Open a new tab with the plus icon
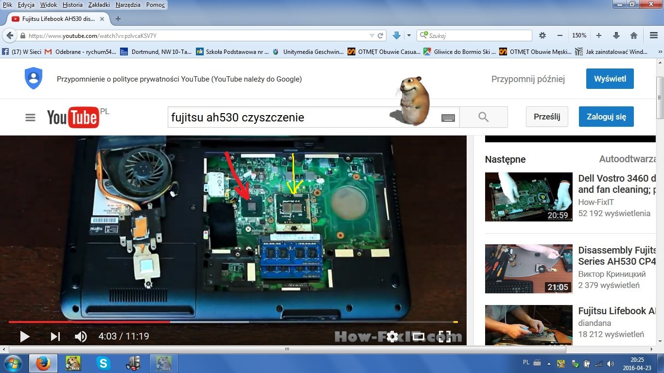This screenshot has height=373, width=664. (x=118, y=19)
